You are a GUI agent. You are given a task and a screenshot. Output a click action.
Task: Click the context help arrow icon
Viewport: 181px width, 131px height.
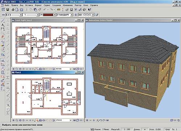(89, 10)
